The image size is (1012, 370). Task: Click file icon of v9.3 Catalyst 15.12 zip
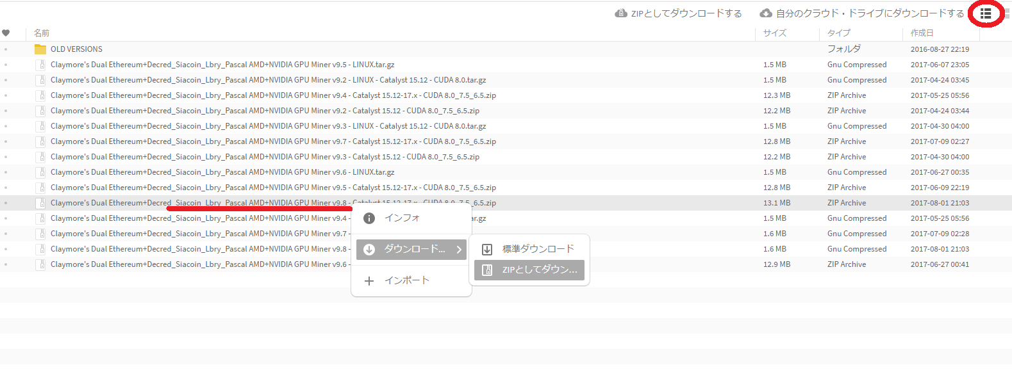pyautogui.click(x=40, y=157)
